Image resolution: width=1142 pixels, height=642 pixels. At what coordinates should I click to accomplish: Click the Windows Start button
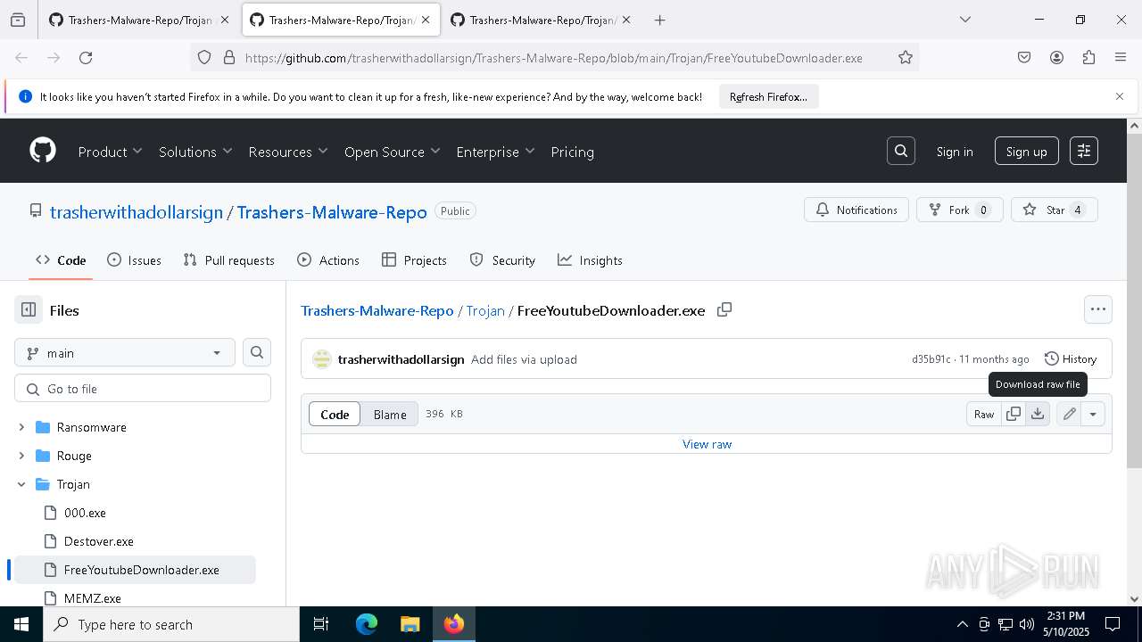tap(21, 624)
